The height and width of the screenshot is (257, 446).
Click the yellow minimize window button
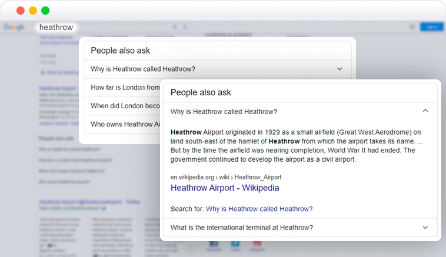point(33,11)
